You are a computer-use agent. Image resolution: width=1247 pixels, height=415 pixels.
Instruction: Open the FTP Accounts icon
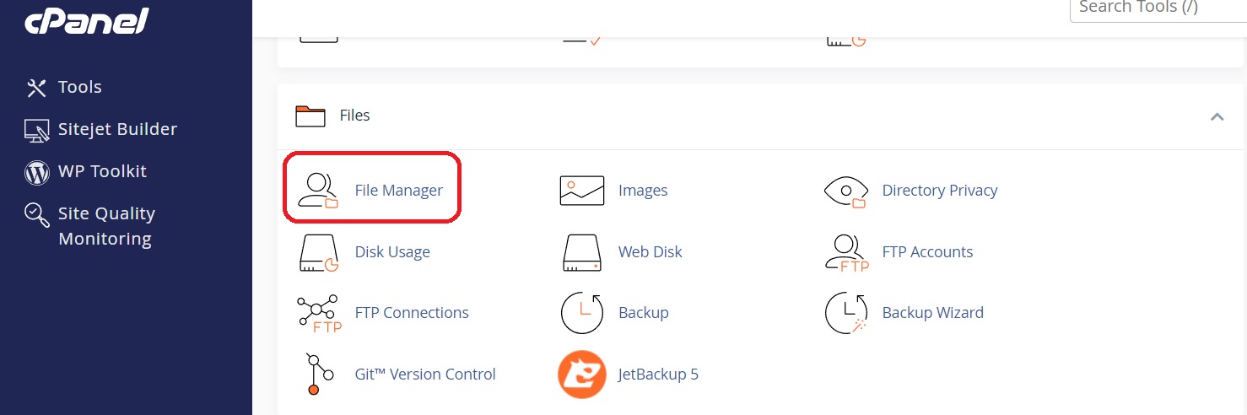(x=846, y=252)
